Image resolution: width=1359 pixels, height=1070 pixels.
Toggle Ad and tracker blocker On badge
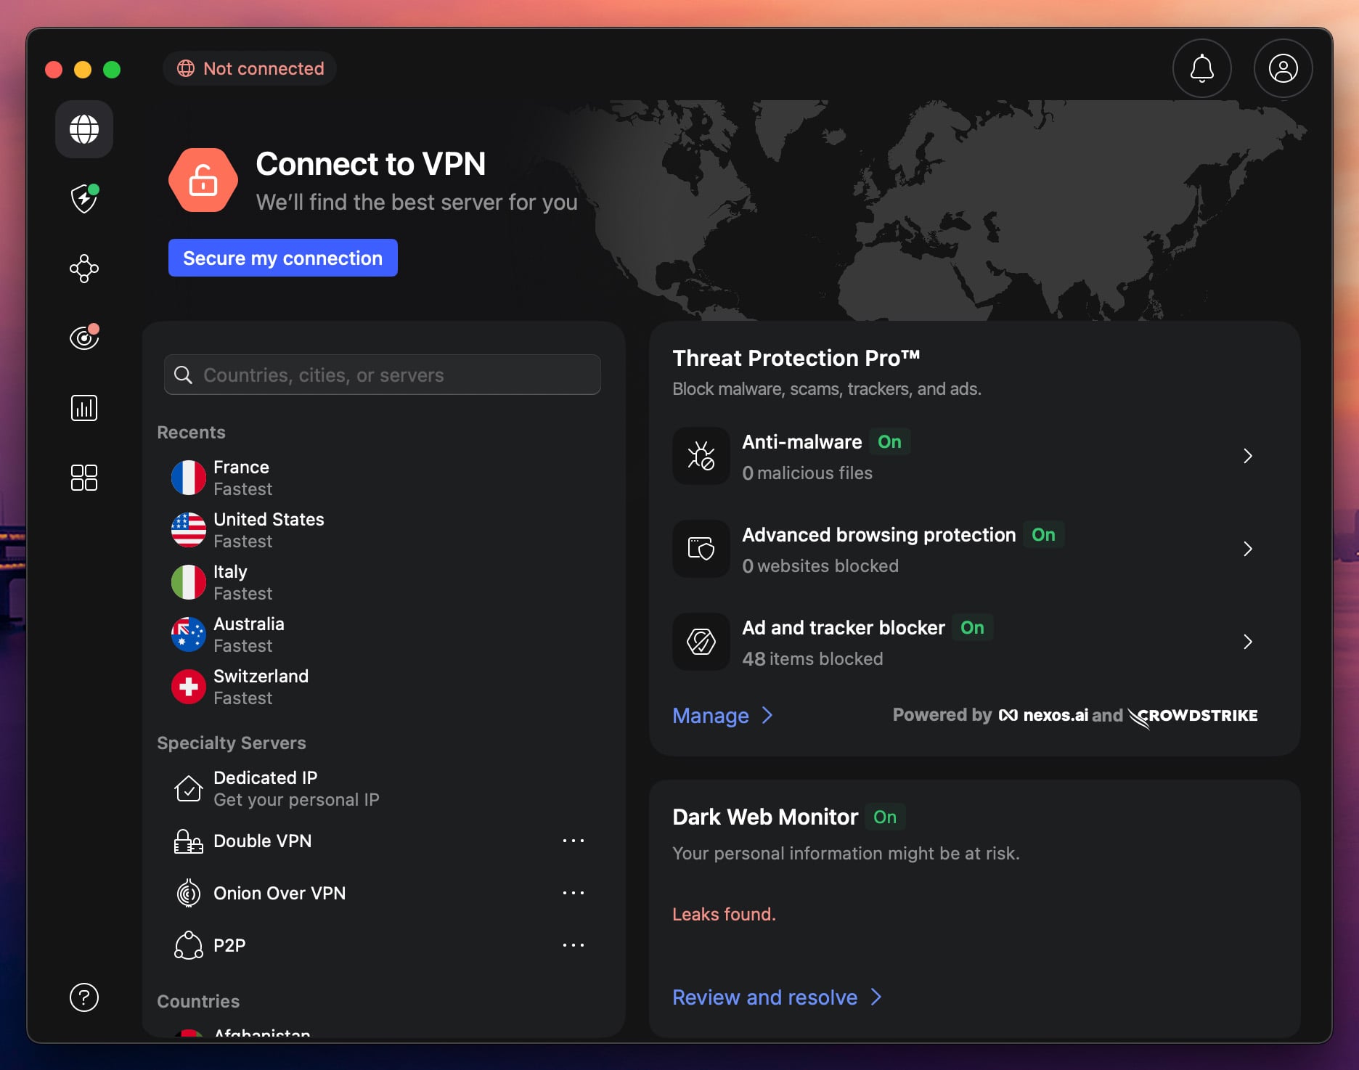click(972, 628)
